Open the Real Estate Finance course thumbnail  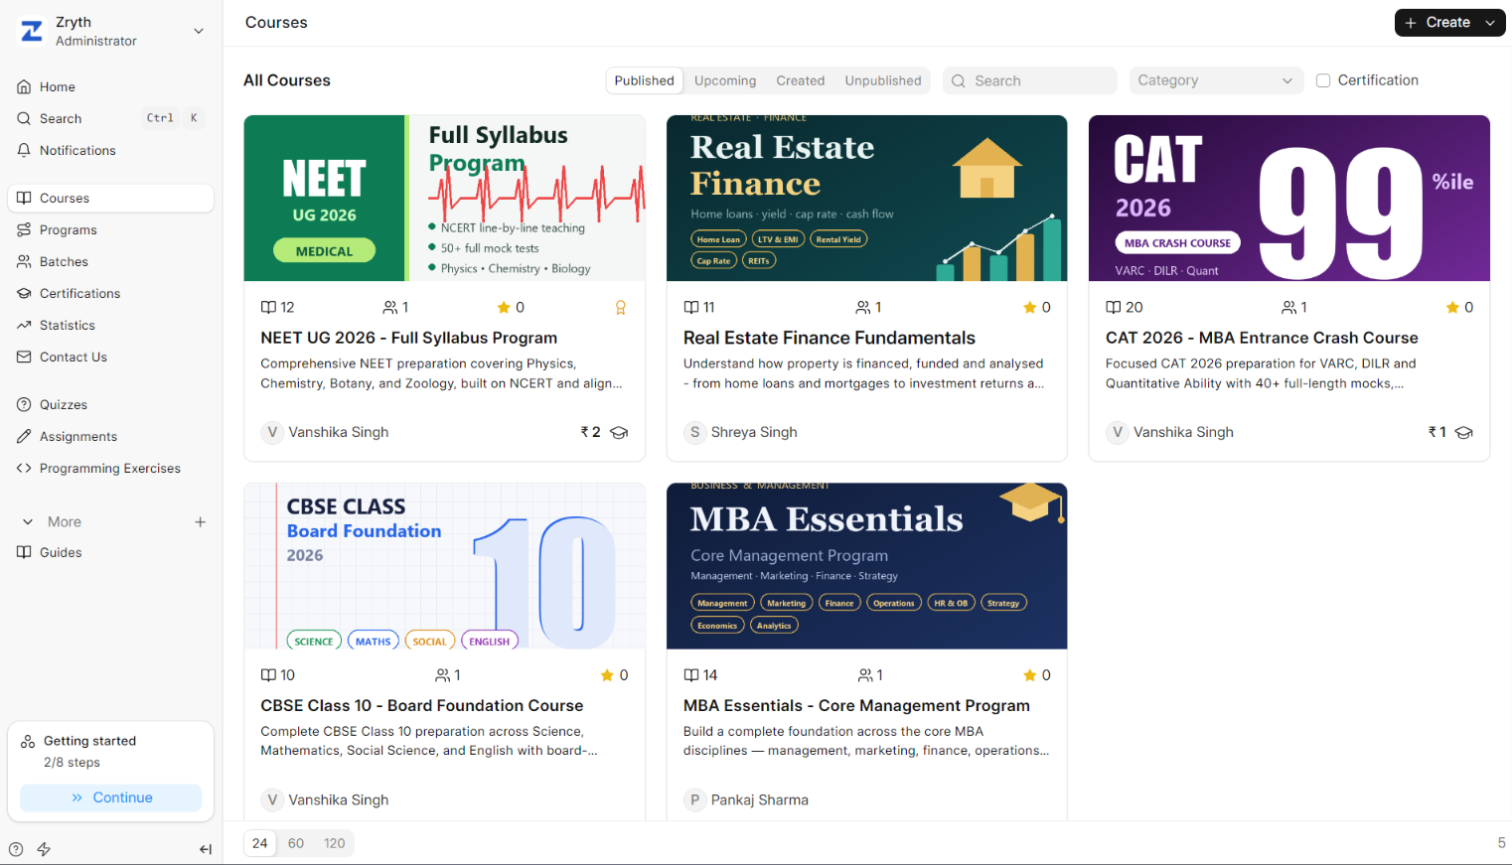(x=867, y=198)
